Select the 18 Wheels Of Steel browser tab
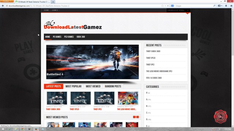The image size is (234, 131). click(33, 2)
